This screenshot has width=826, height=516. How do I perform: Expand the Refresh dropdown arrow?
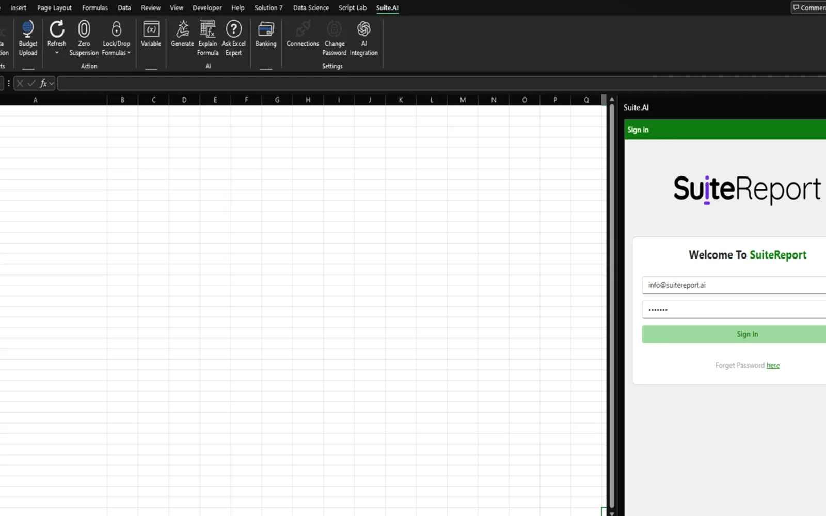click(57, 53)
